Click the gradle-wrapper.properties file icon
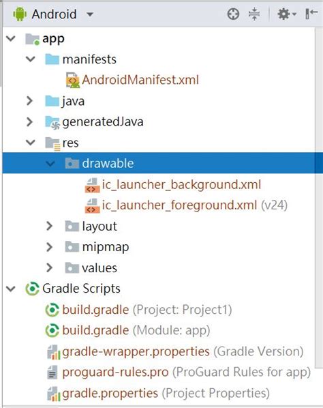323x408 pixels. (53, 352)
